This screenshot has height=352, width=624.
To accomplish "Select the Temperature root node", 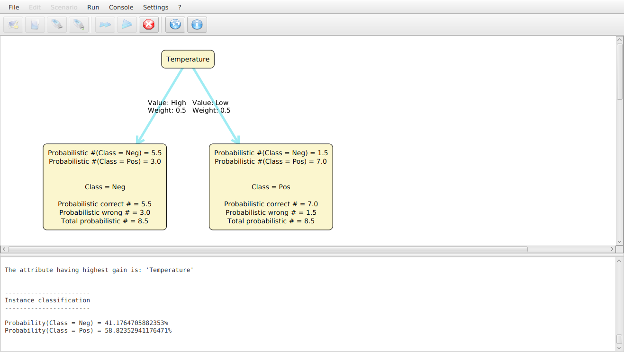I will [188, 59].
